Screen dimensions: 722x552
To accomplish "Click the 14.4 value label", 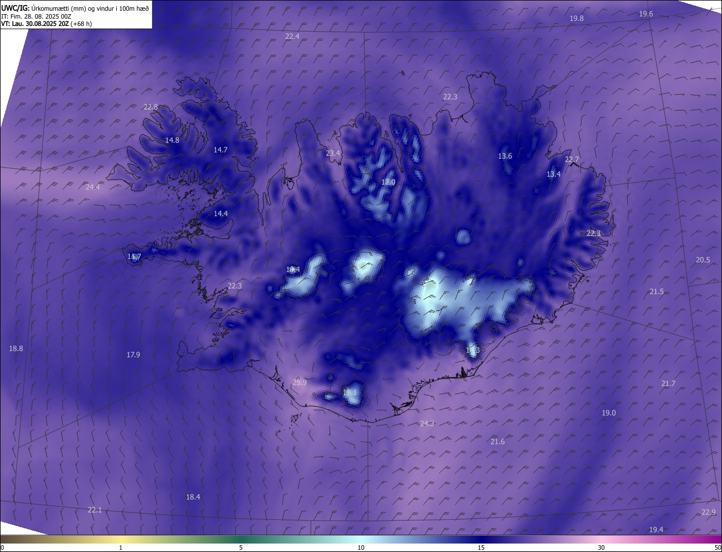I will point(221,213).
